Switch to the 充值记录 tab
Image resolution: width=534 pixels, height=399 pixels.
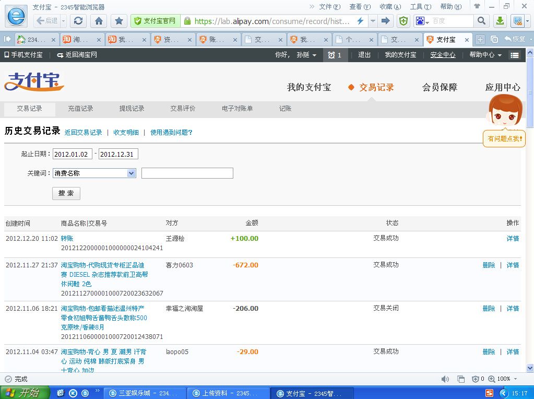click(80, 109)
